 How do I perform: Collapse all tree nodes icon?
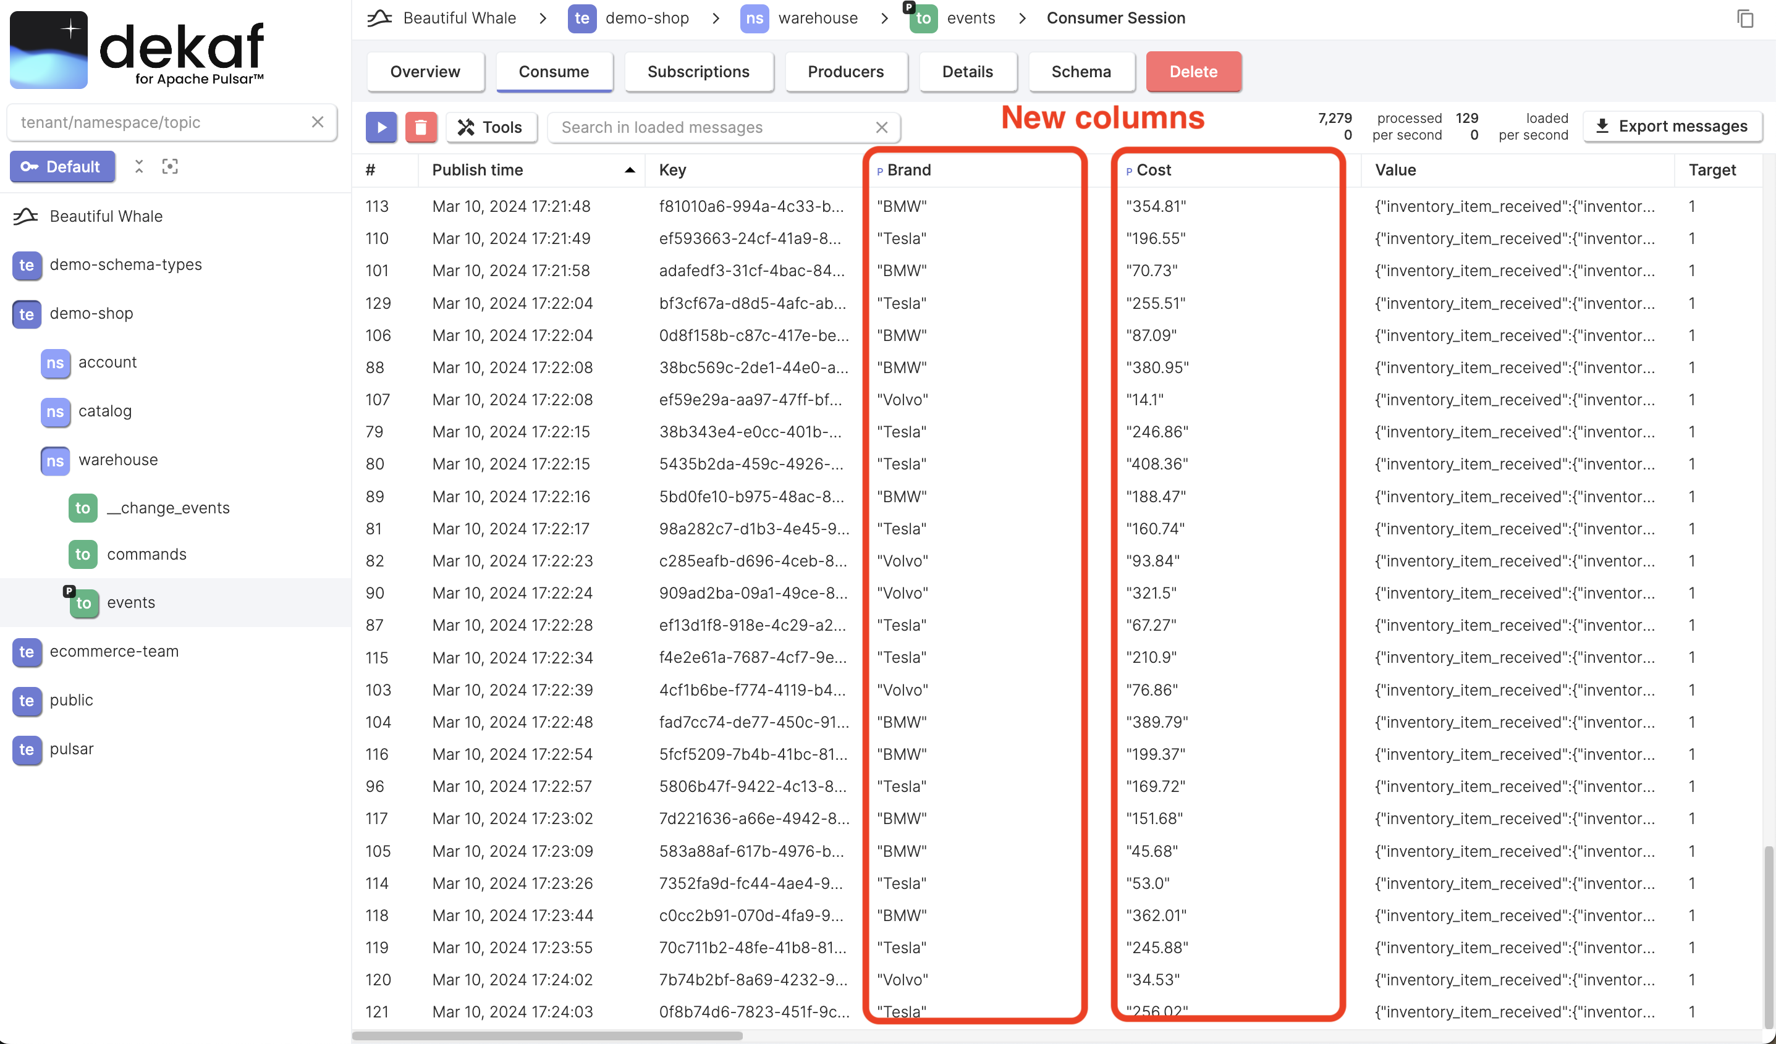139,166
